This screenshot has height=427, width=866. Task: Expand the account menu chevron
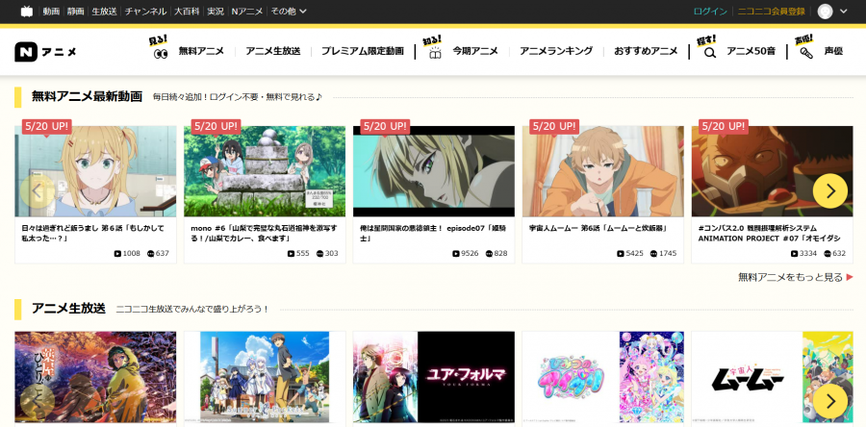(843, 12)
